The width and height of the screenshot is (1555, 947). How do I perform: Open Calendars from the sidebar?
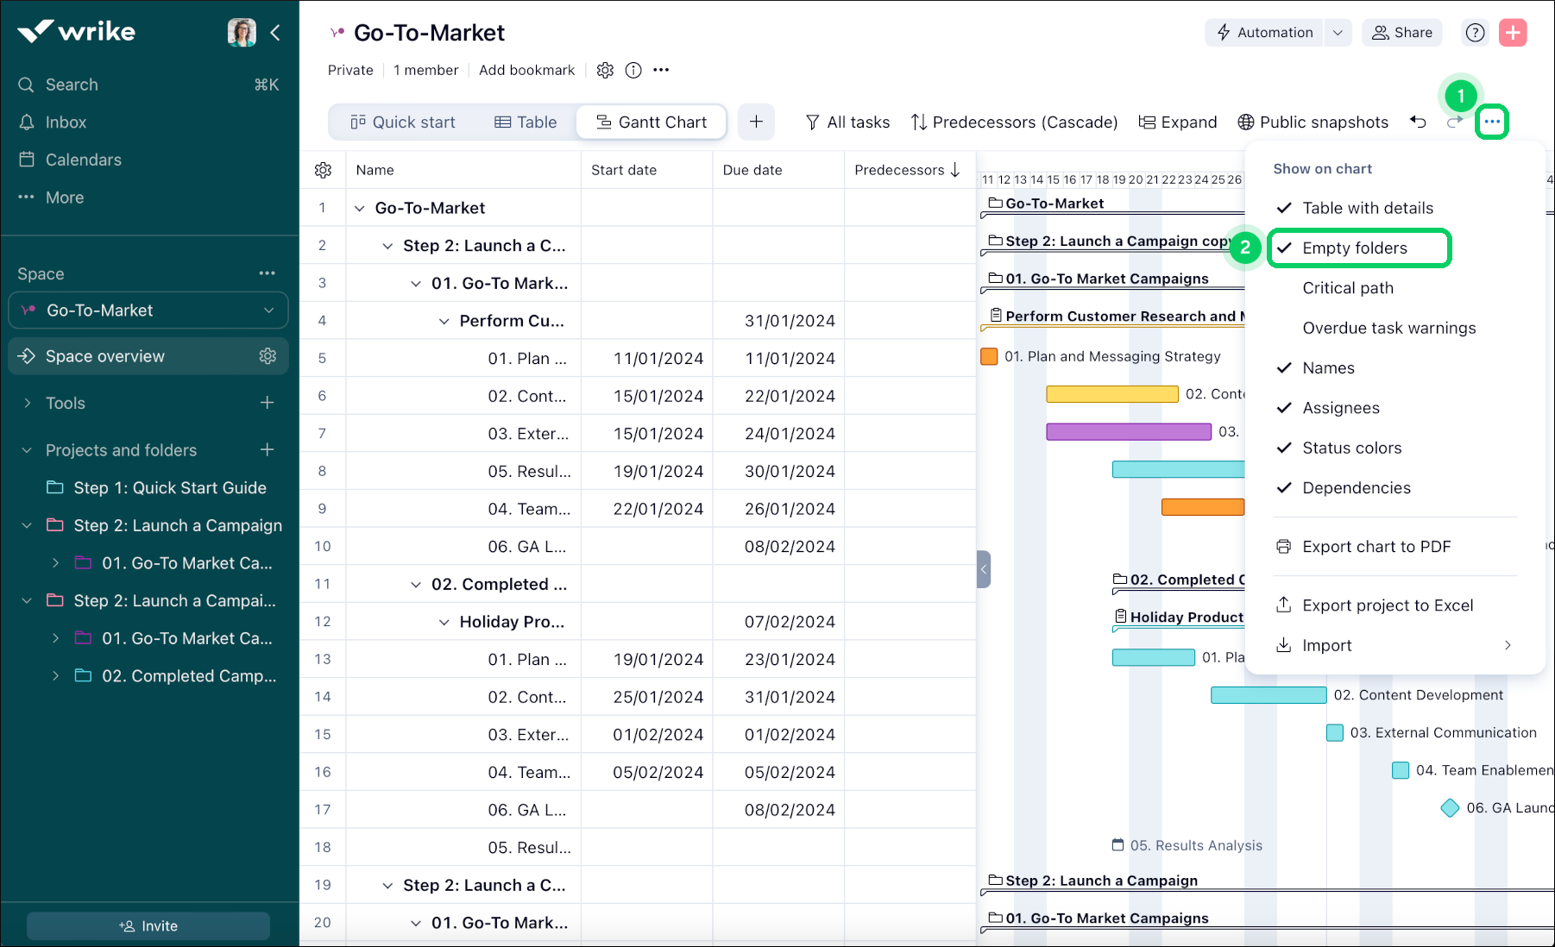[83, 159]
